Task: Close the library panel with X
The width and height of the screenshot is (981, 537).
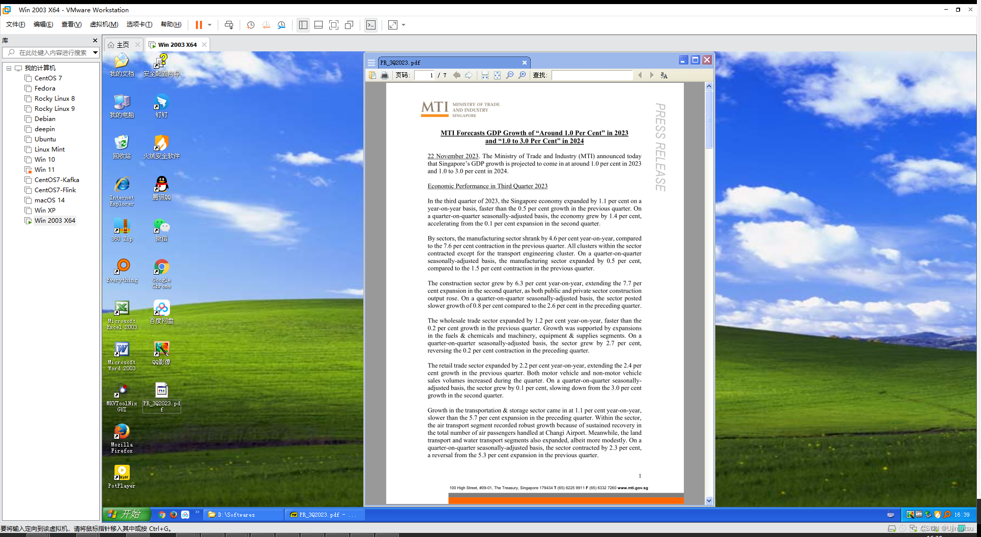Action: (95, 40)
